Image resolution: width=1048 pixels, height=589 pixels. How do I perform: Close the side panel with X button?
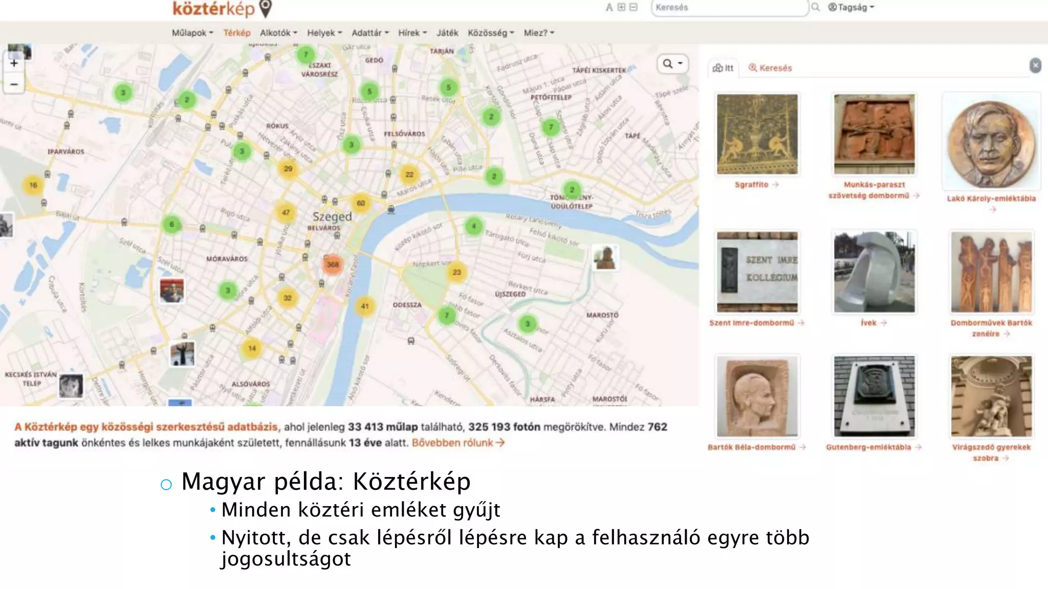[x=1035, y=65]
